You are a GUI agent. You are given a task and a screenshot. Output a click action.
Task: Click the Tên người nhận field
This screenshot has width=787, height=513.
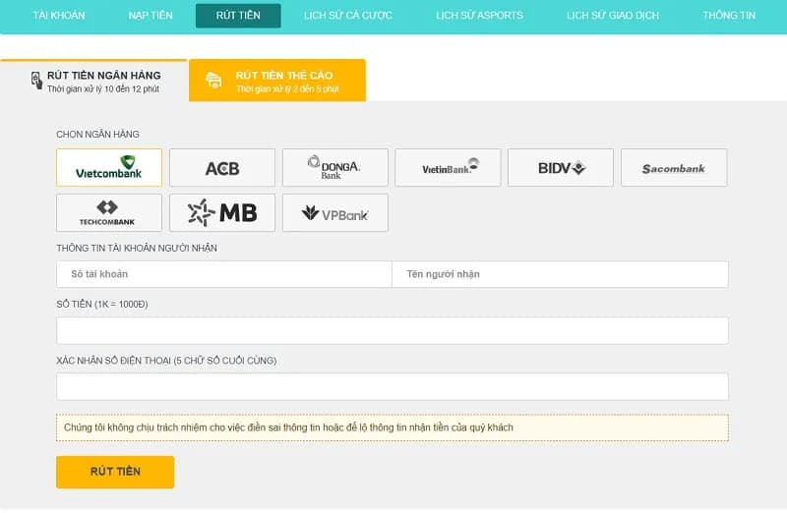(560, 274)
